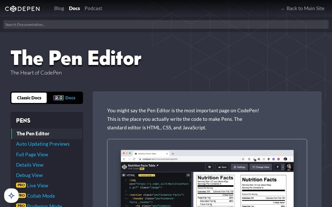
Task: Click The Heart of CodePen subtitle
Action: [36, 73]
